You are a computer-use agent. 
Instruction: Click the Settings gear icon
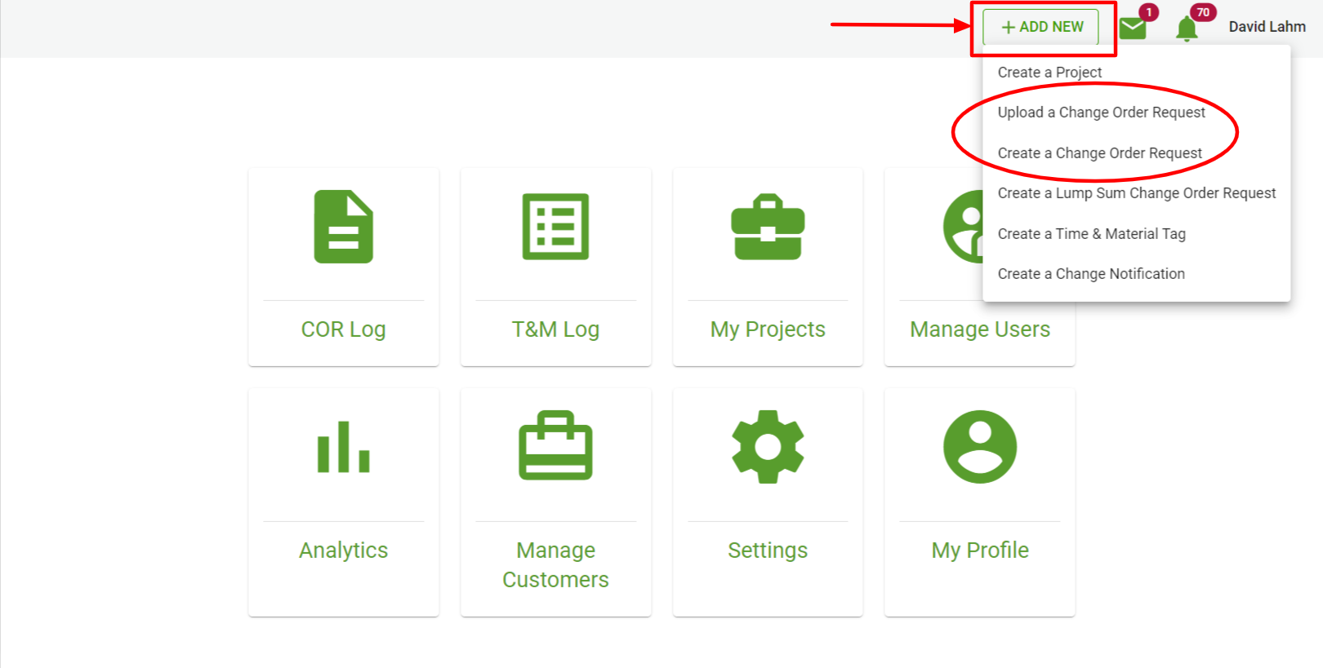coord(768,447)
